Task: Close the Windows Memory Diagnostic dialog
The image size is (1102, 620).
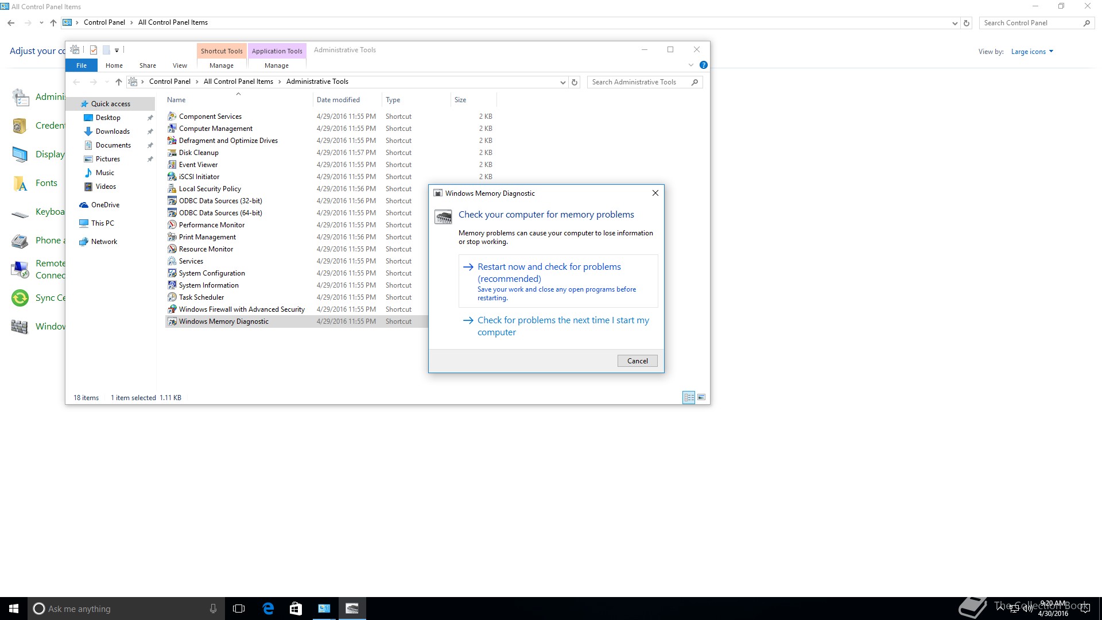Action: click(x=655, y=193)
